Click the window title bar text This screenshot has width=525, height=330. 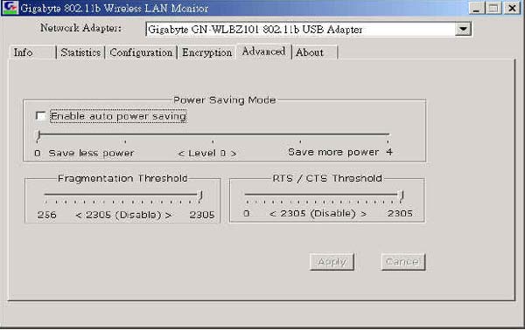click(114, 8)
